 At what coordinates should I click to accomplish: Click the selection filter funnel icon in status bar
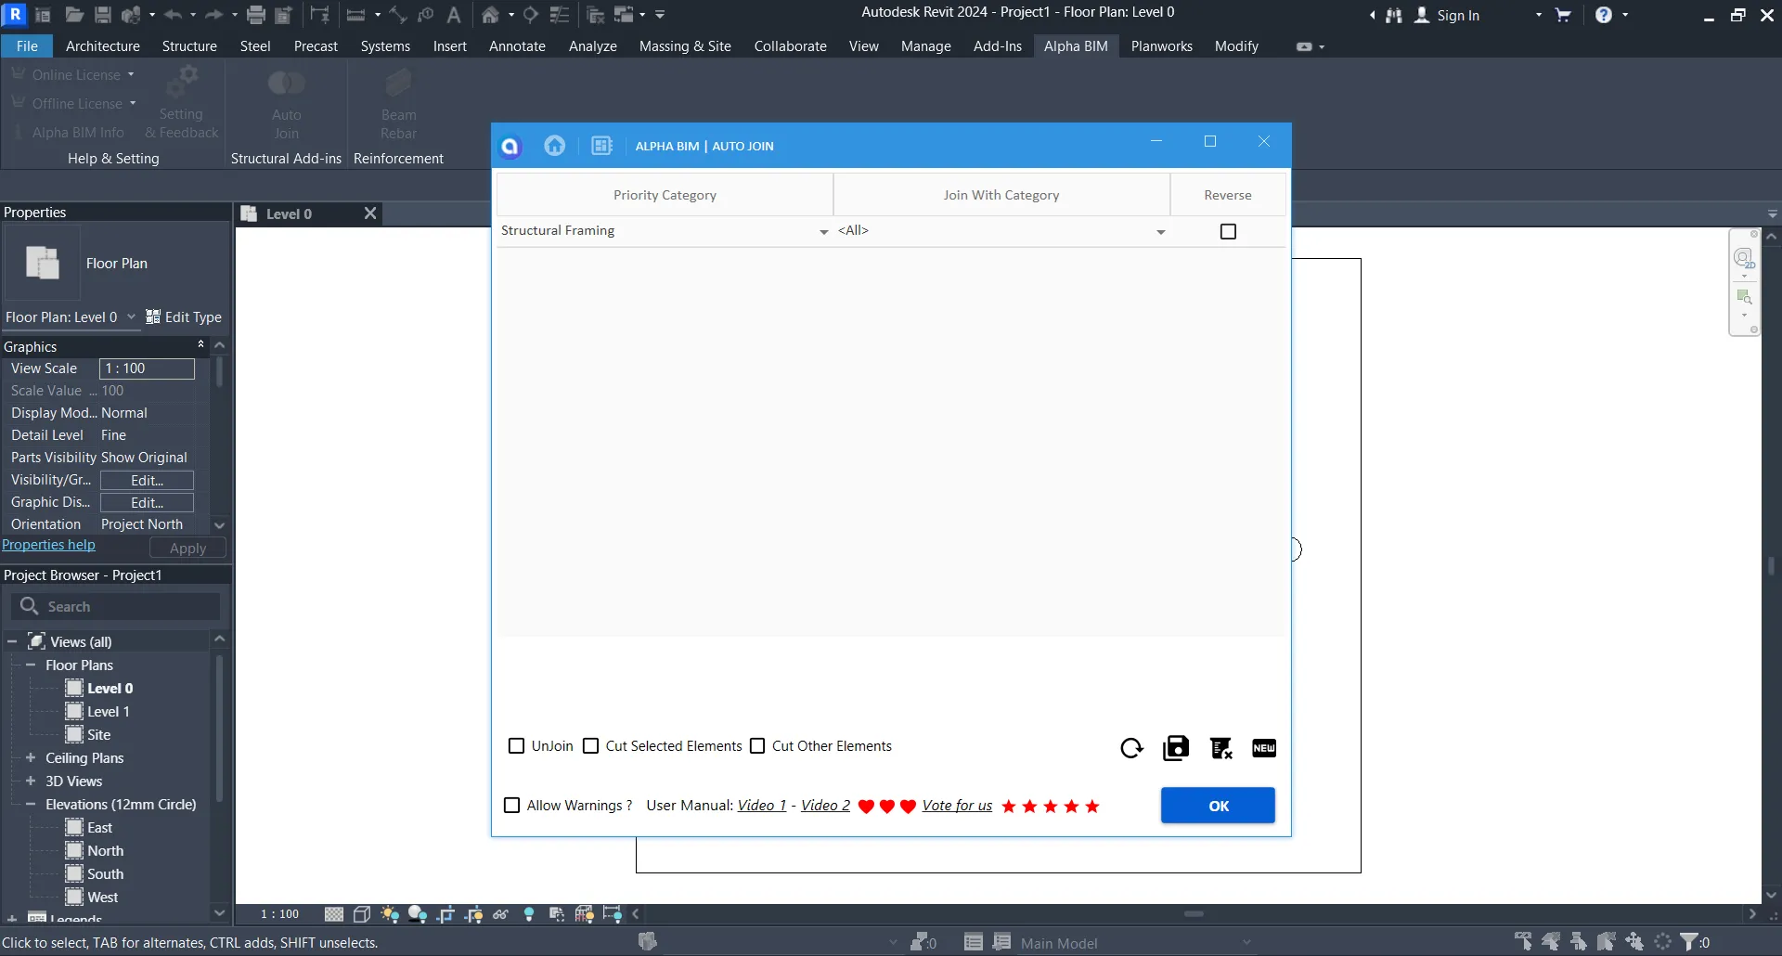pos(1690,942)
